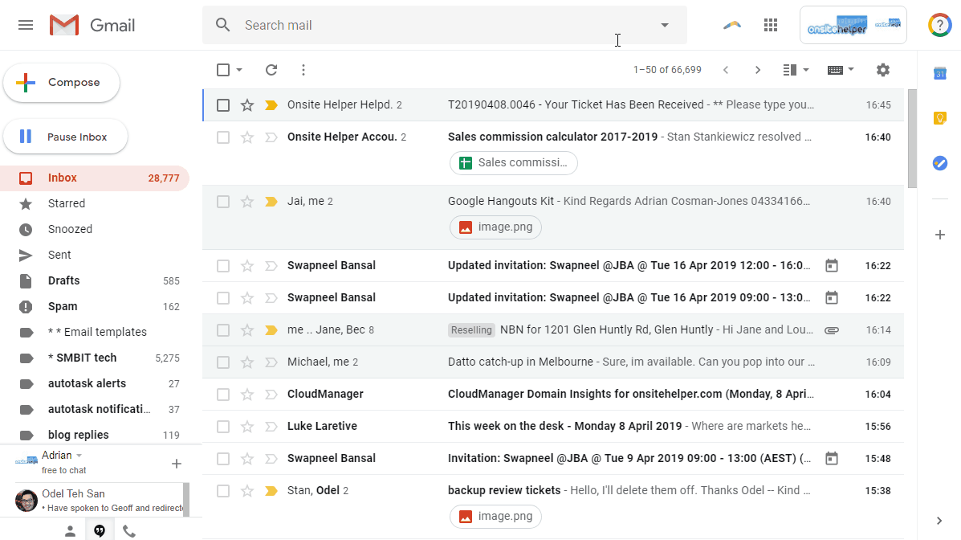Click into the Search mail field
Screen dimensions: 961x540
pyautogui.click(x=444, y=25)
